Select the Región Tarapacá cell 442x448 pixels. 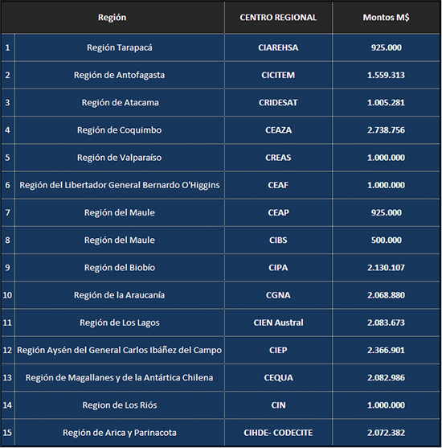(x=120, y=47)
